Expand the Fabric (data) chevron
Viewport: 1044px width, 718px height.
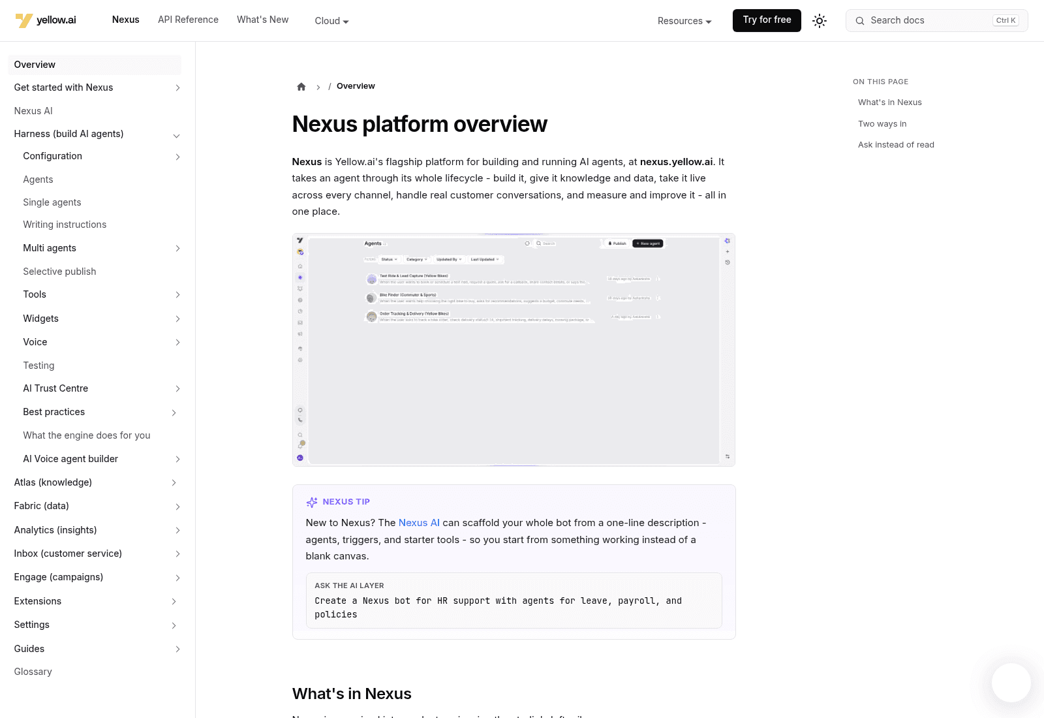tap(177, 507)
